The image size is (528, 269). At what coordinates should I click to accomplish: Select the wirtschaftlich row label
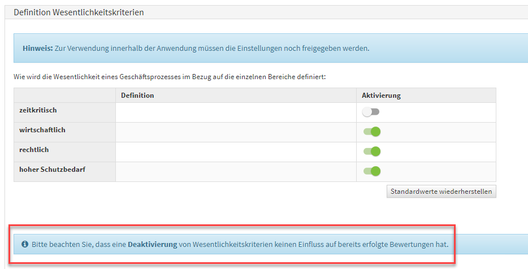[x=42, y=130]
